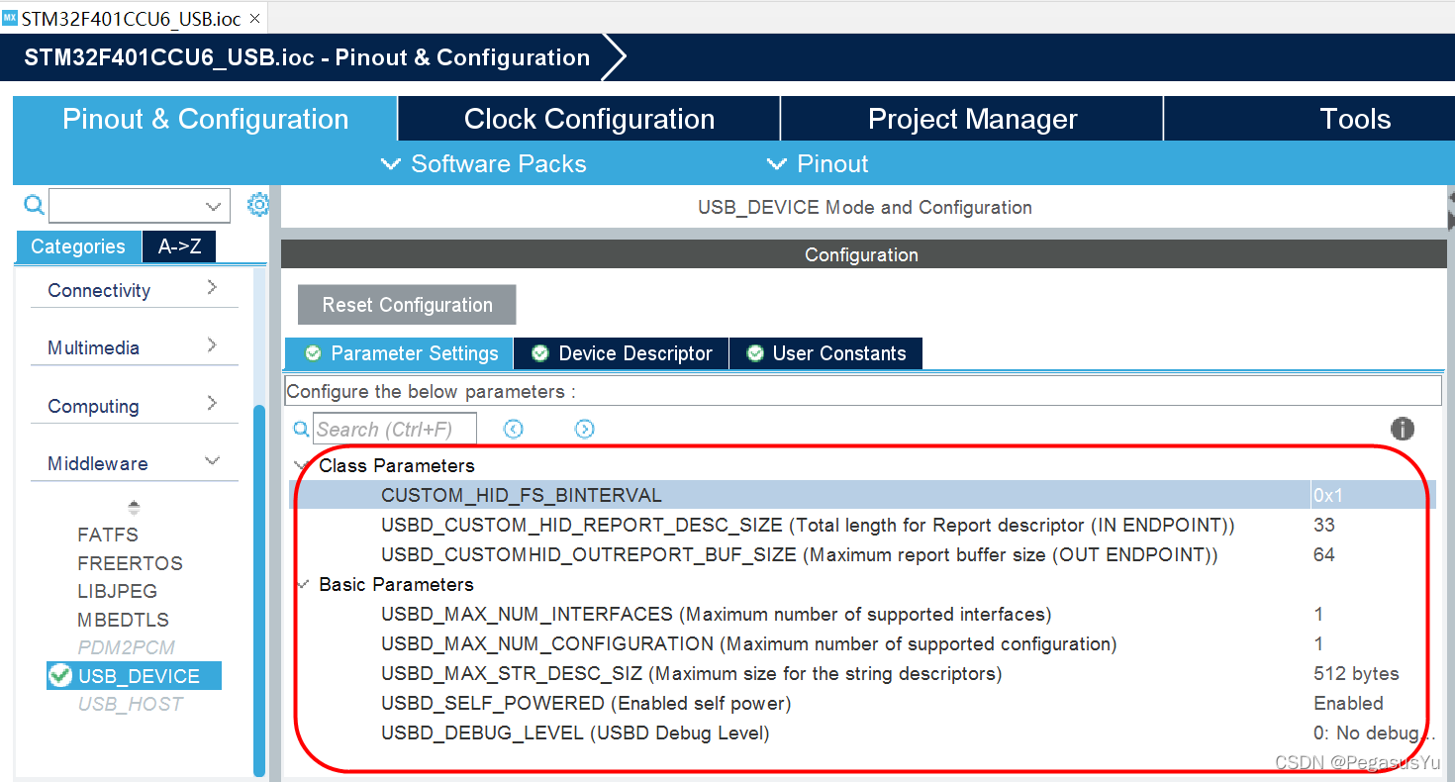Click inside the parameter Search (Ctrl+F) field

[x=395, y=429]
